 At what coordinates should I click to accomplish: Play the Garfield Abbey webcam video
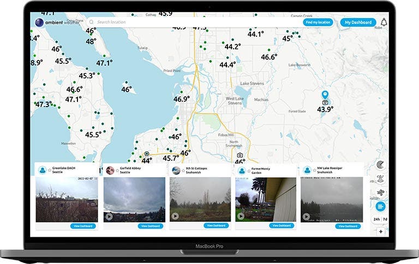click(109, 216)
